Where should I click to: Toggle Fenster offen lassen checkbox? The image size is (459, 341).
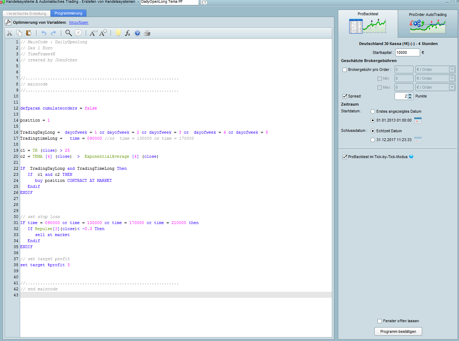click(x=380, y=321)
